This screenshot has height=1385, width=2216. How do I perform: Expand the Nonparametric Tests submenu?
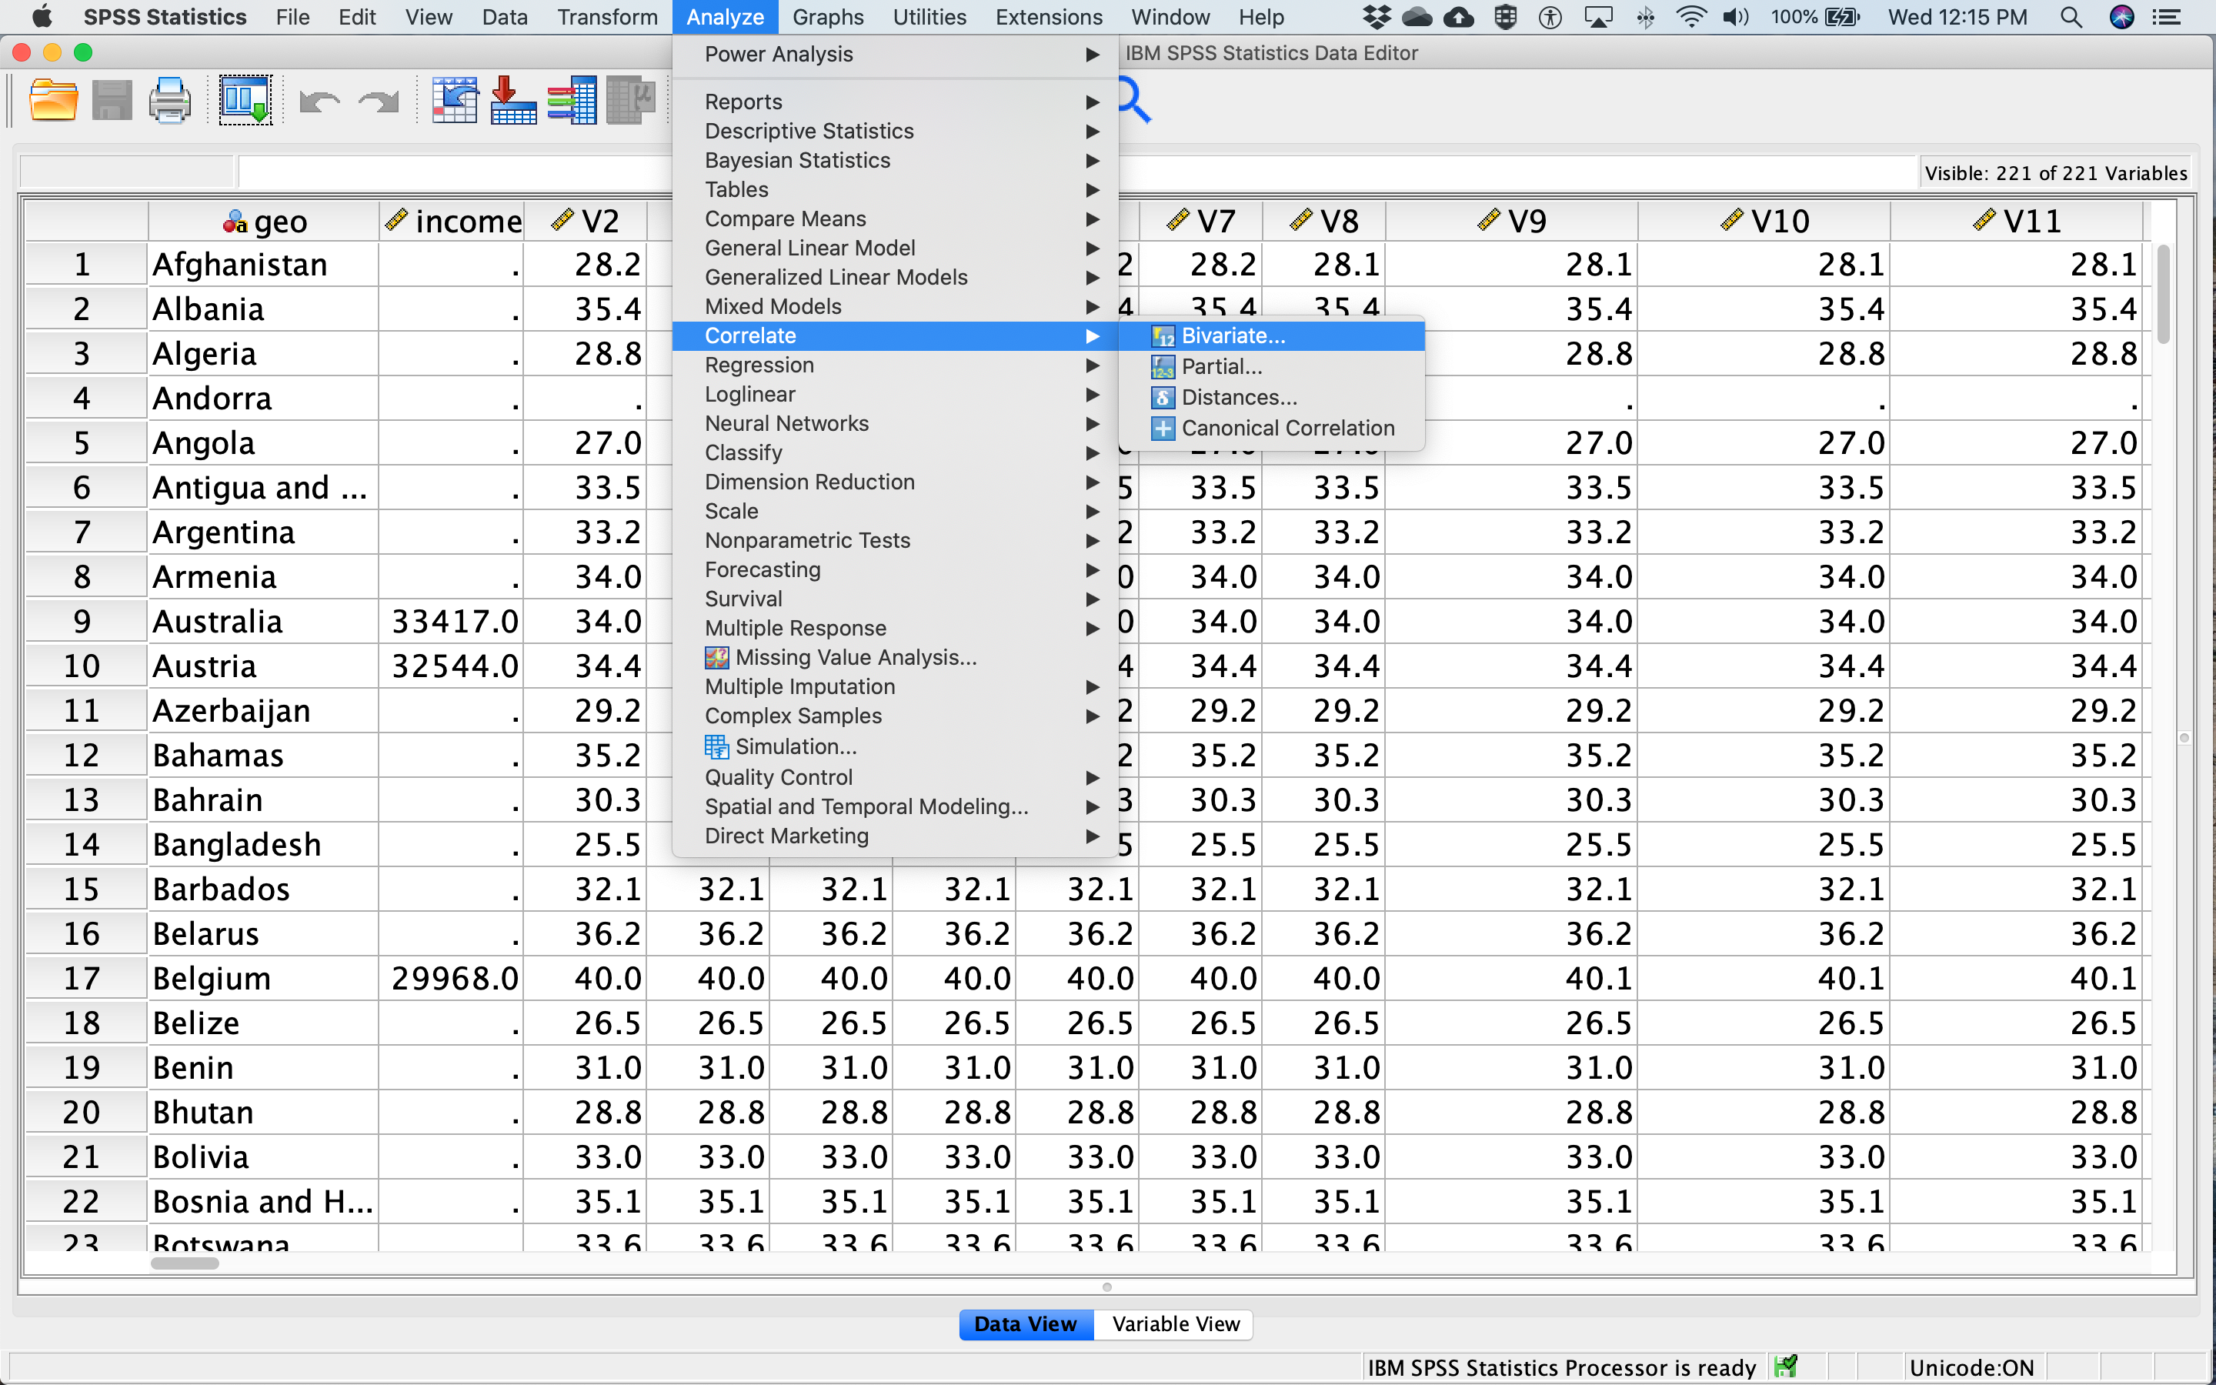point(895,540)
